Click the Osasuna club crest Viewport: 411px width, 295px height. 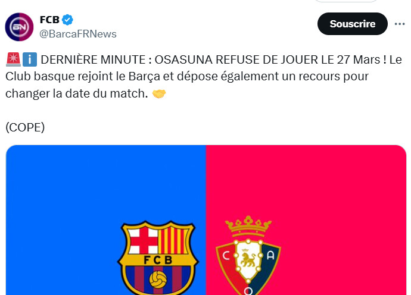point(248,256)
